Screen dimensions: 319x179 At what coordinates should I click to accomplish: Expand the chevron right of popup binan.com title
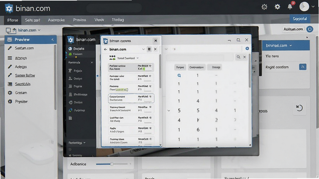click(143, 49)
